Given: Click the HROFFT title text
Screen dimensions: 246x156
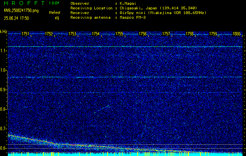Looking at the screenshot, I should tap(24, 3).
